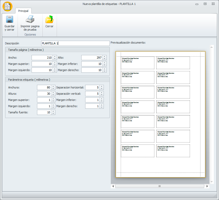Screen dimensions: 219x200
Task: Open the application menu orb icon
Action: 8,6
